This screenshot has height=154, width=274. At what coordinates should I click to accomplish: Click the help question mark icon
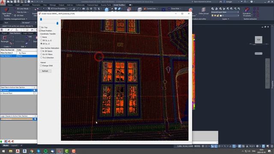[x=251, y=2]
